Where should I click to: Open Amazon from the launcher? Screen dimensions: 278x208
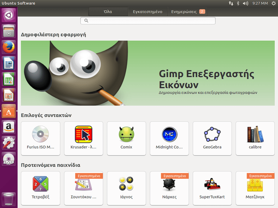pos(9,127)
